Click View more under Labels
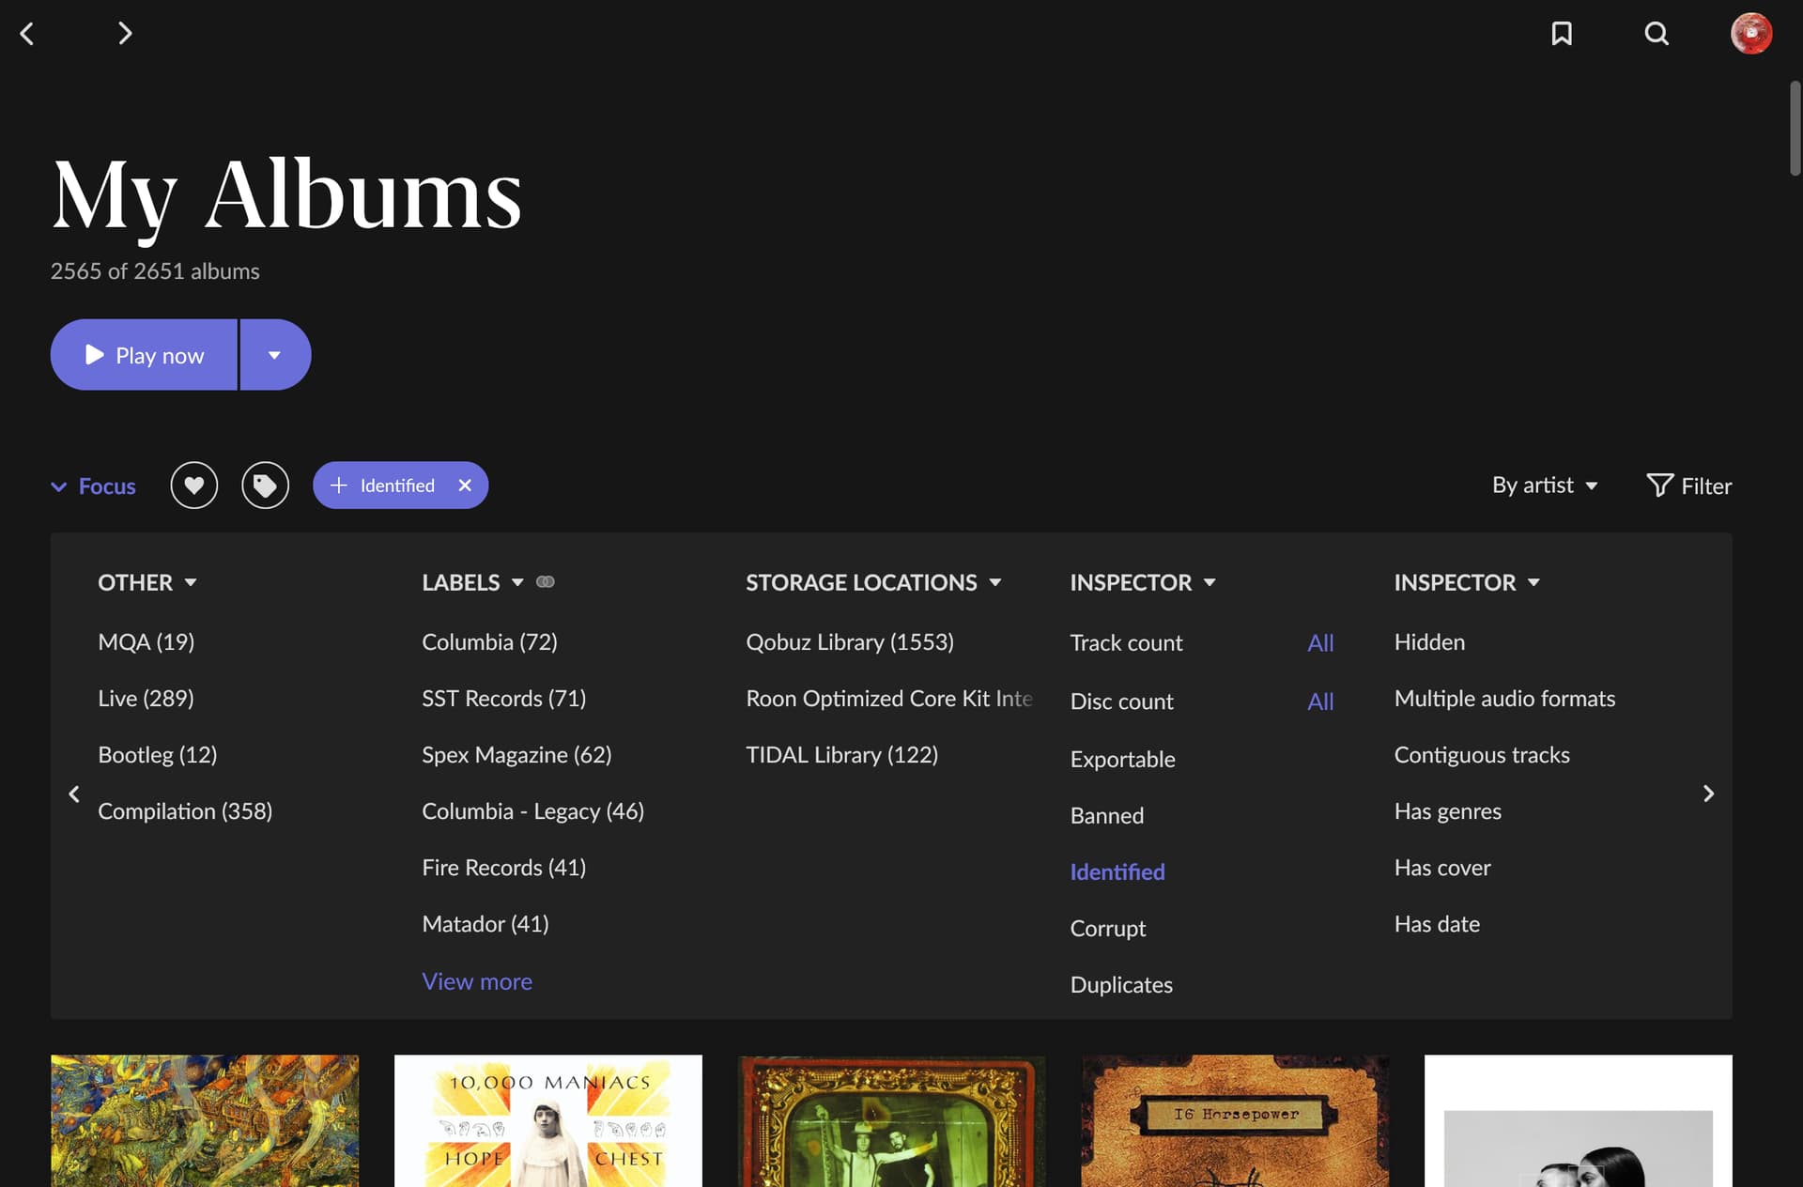The image size is (1803, 1187). tap(477, 981)
